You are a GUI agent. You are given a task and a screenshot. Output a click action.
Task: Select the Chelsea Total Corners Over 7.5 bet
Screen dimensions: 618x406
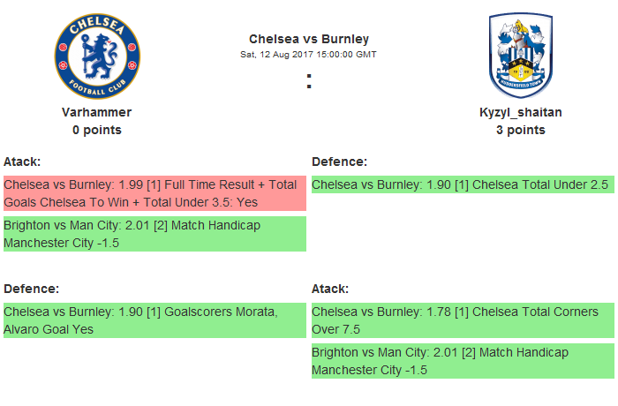(x=462, y=320)
